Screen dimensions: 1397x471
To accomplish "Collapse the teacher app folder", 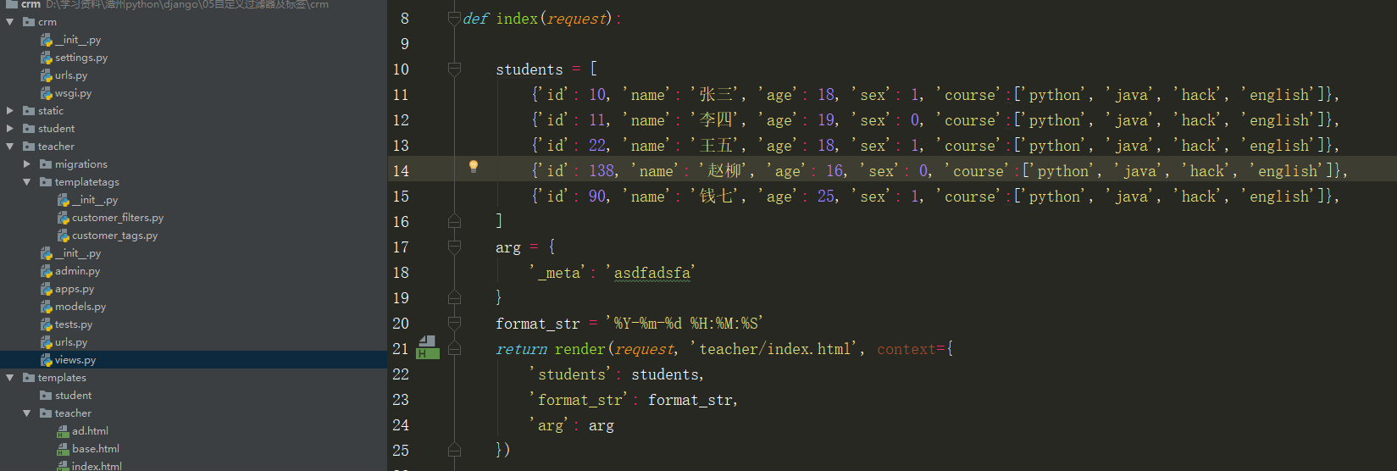I will click(x=10, y=147).
